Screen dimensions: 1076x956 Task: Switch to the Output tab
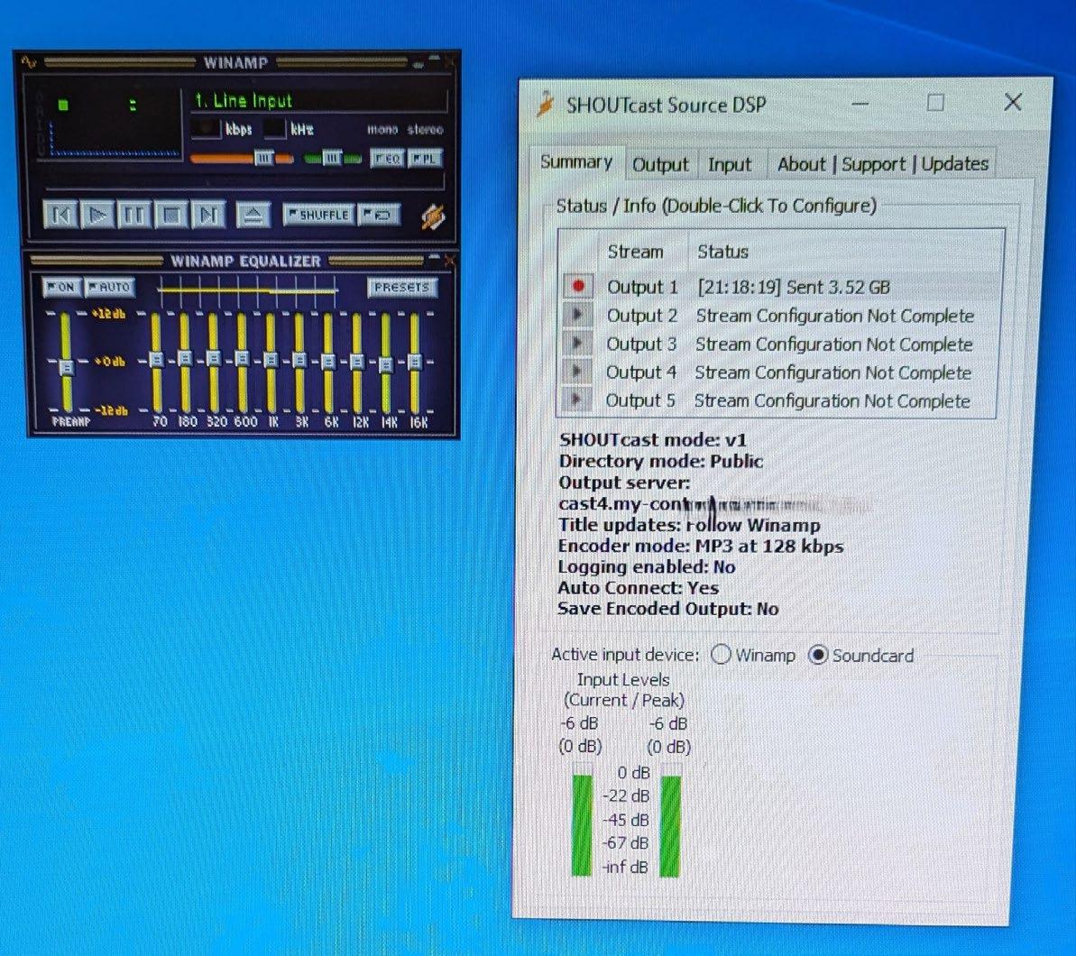pyautogui.click(x=660, y=165)
